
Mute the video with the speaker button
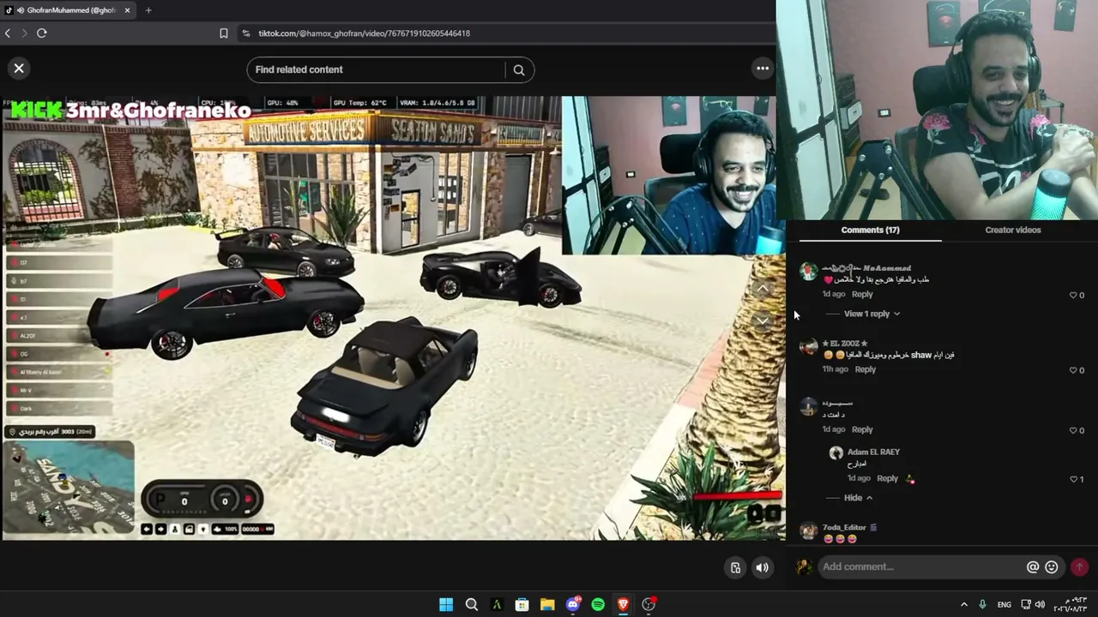click(x=762, y=567)
